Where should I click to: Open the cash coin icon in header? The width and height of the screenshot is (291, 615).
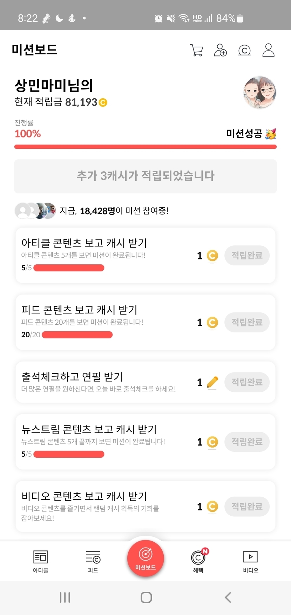pos(244,51)
